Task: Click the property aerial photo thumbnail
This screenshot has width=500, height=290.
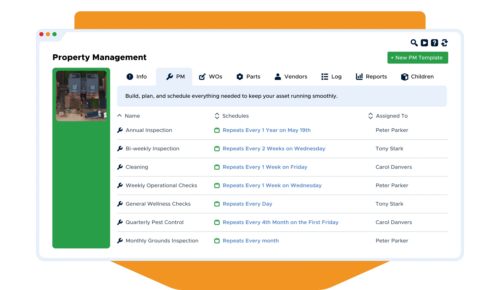Action: pyautogui.click(x=81, y=96)
